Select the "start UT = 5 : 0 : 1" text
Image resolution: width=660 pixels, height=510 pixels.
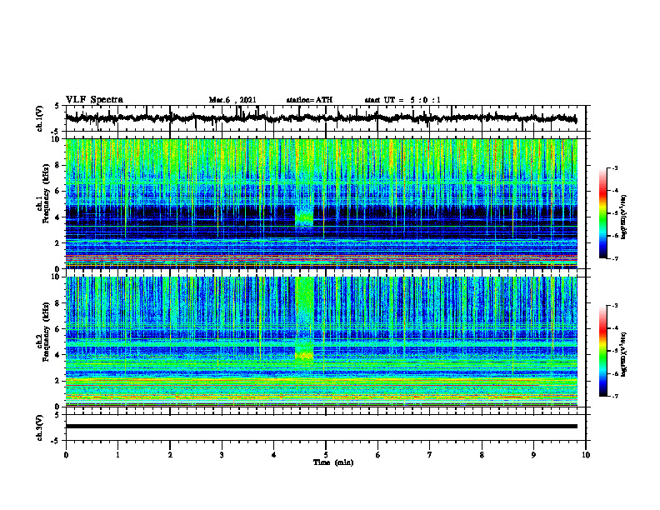click(402, 100)
